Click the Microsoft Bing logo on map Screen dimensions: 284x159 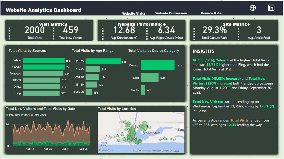107,150
